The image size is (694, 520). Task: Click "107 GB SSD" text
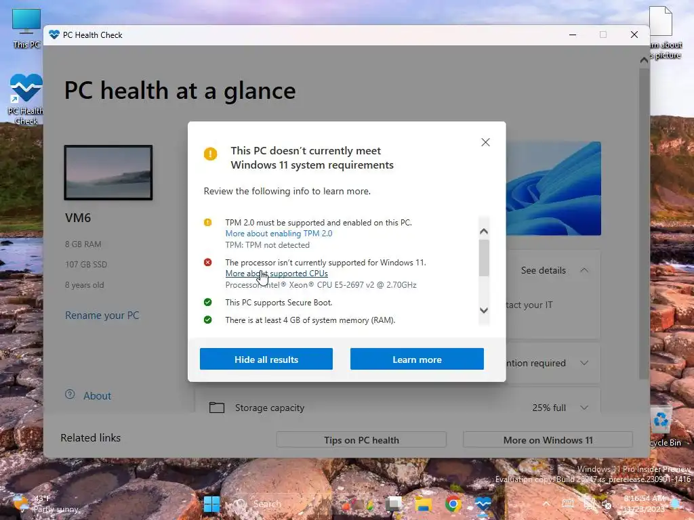[x=86, y=265]
